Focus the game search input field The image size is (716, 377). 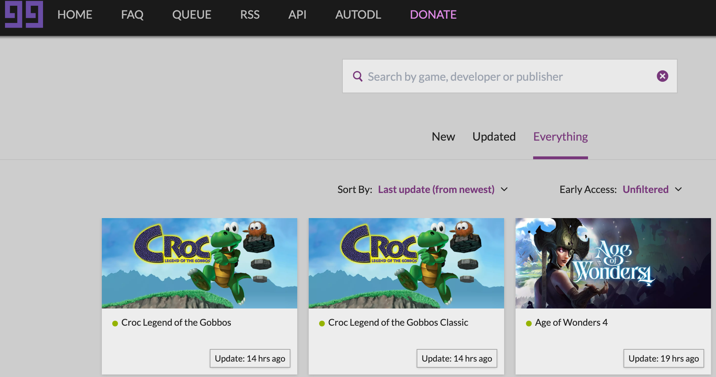coord(509,76)
